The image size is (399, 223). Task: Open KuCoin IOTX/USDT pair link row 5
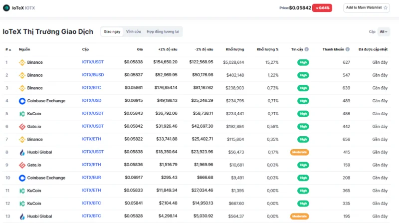click(93, 113)
